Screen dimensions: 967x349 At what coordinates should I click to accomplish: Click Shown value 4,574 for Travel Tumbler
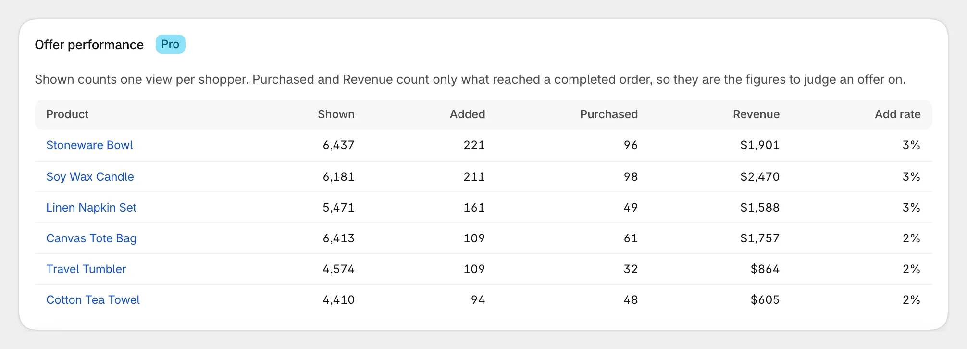pos(338,269)
